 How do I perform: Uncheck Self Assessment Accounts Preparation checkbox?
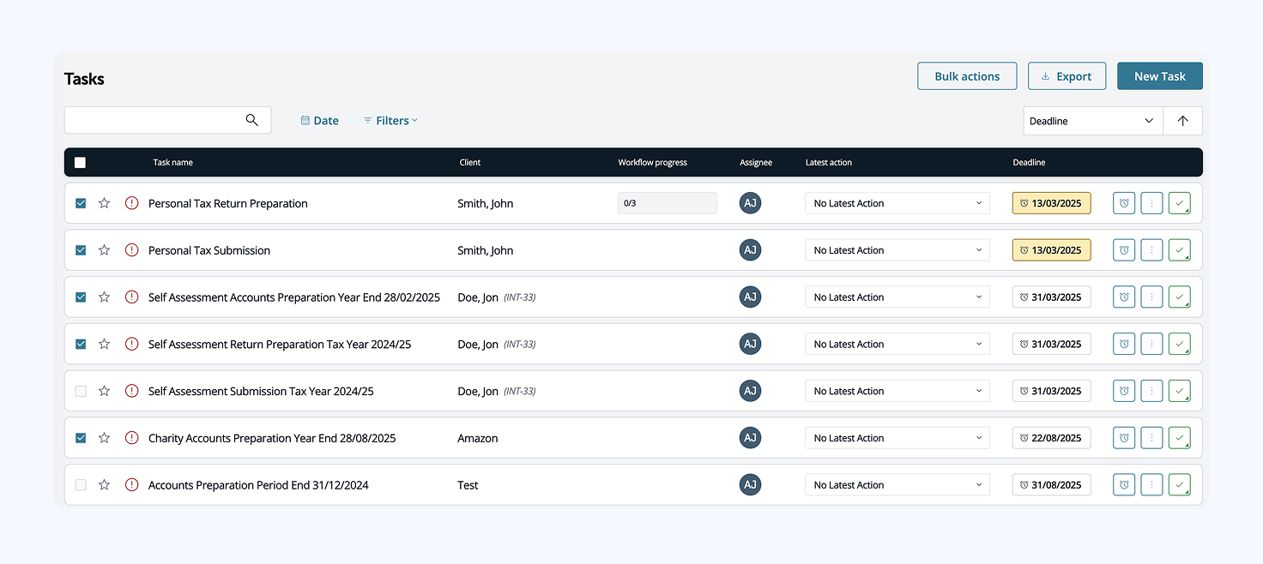point(81,297)
